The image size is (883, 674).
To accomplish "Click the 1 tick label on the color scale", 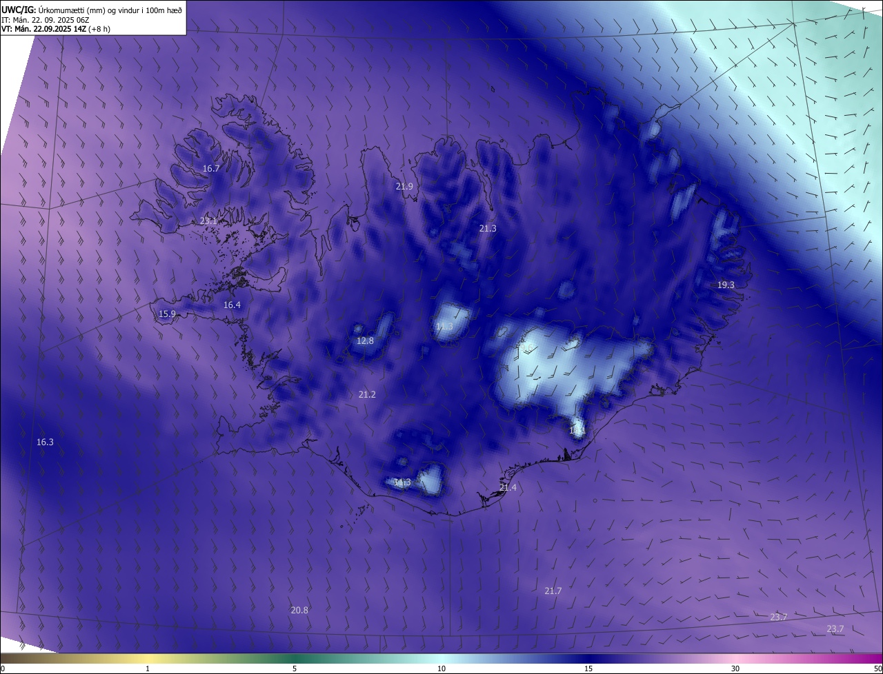I will [x=148, y=668].
